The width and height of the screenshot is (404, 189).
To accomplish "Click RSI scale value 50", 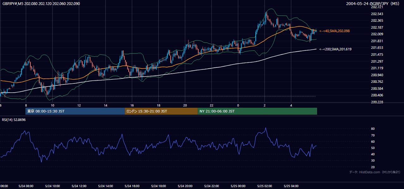I will (x=373, y=148).
